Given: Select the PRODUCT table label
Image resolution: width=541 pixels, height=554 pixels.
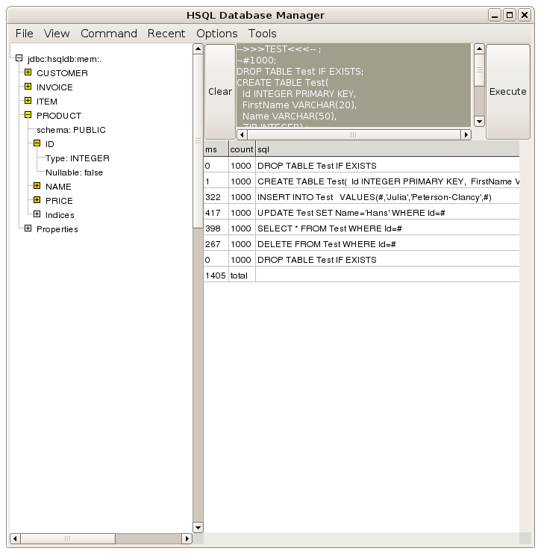Looking at the screenshot, I should click(x=59, y=116).
